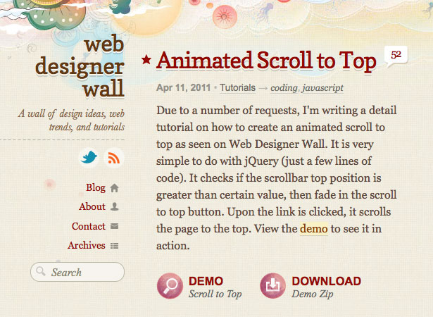Click the Download arrow circle icon

click(x=273, y=286)
